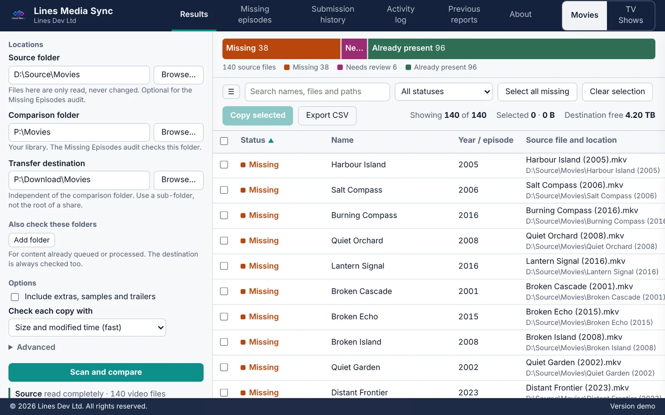Sort by the Year / episode column header

pyautogui.click(x=485, y=140)
